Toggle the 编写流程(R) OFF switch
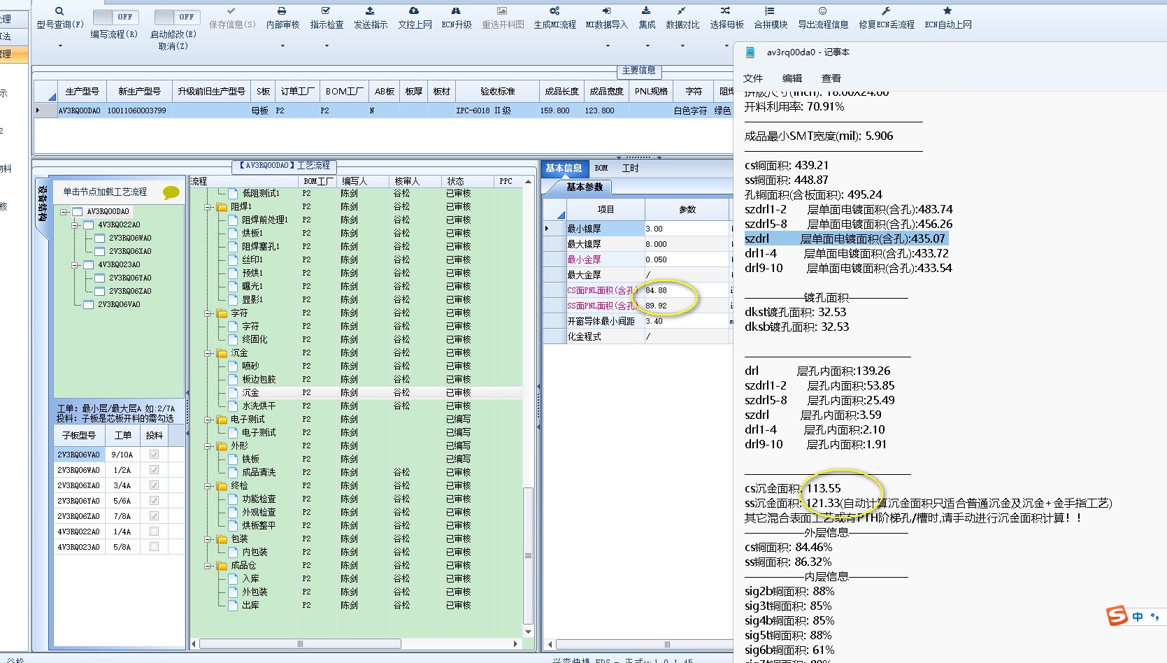Viewport: 1167px width, 663px height. pos(116,17)
